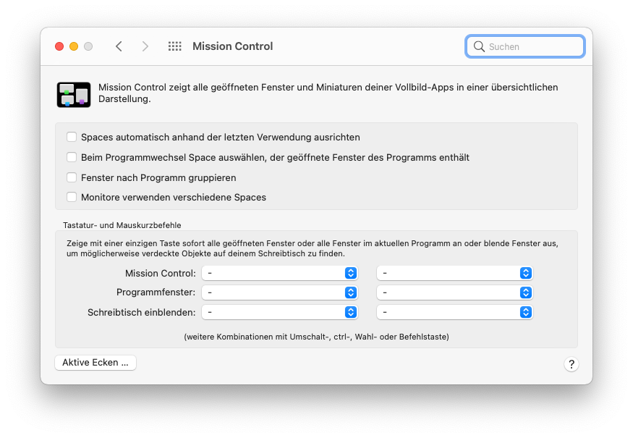The width and height of the screenshot is (633, 438).
Task: Click the Mission Control pane icon
Action: point(74,95)
